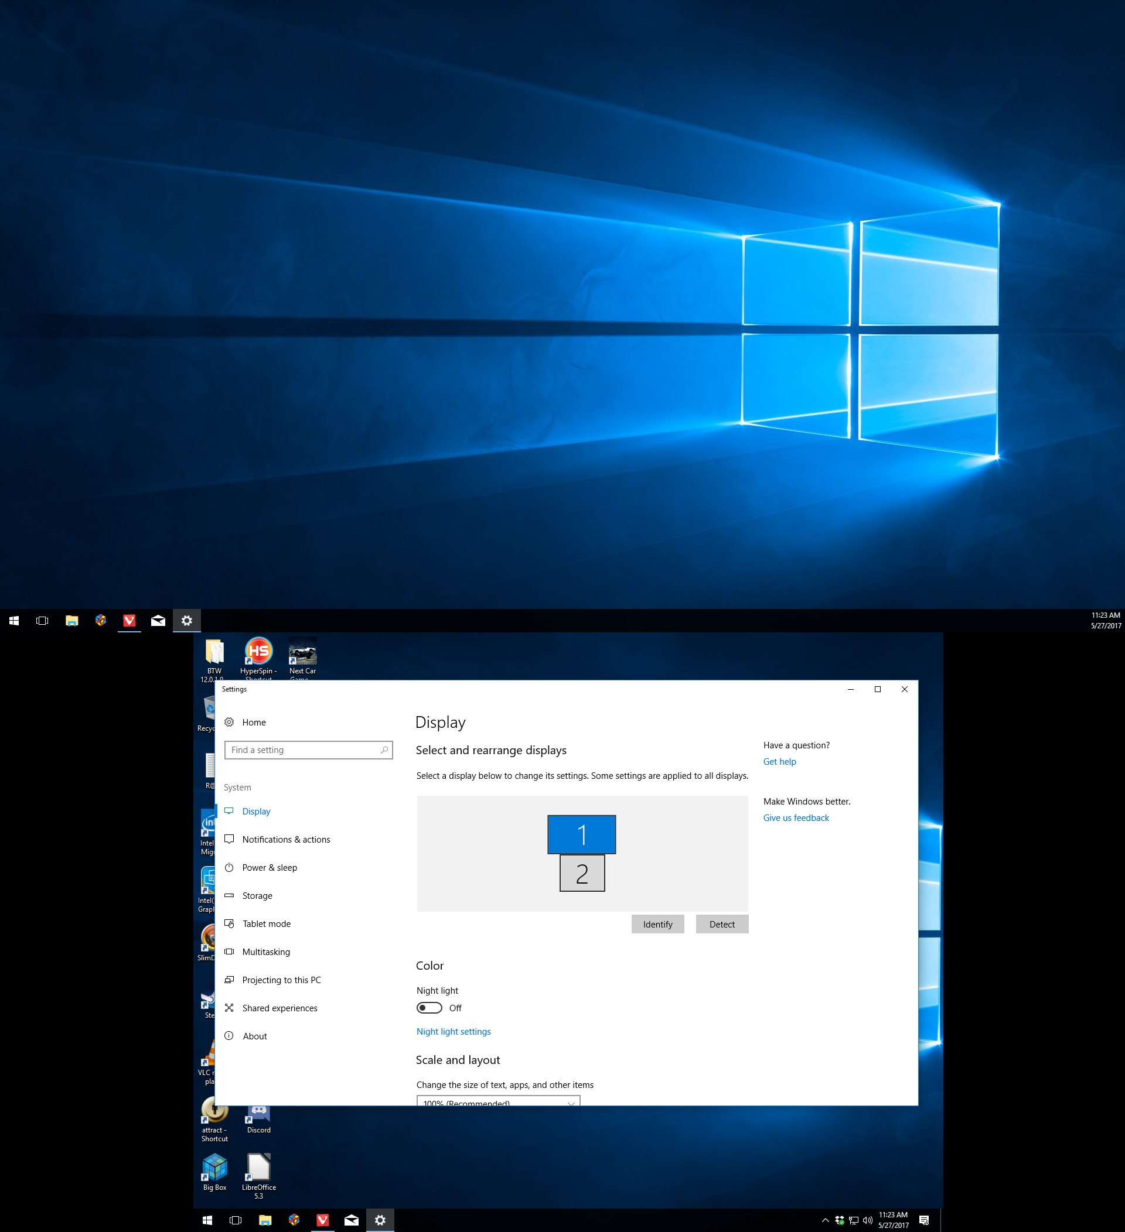Click search magnifier in Find a setting box
This screenshot has width=1125, height=1232.
384,750
